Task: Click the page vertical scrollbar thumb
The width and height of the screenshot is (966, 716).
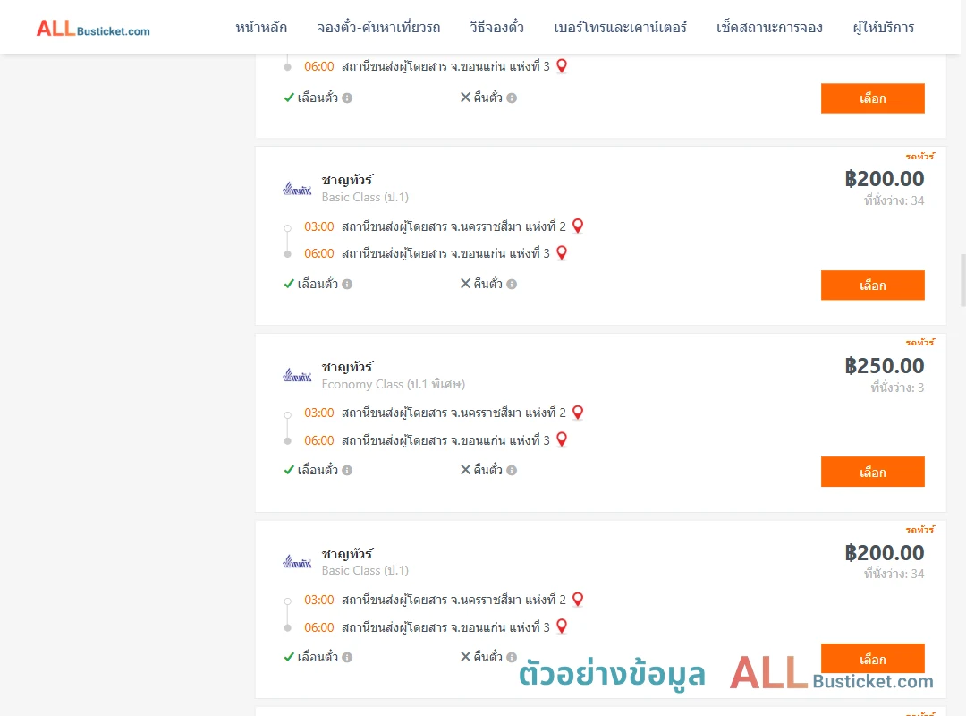Action: click(x=963, y=280)
